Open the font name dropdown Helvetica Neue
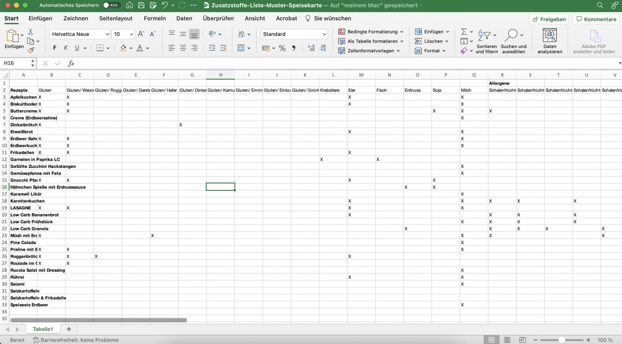Viewport: 622px width, 344px height. pos(80,34)
